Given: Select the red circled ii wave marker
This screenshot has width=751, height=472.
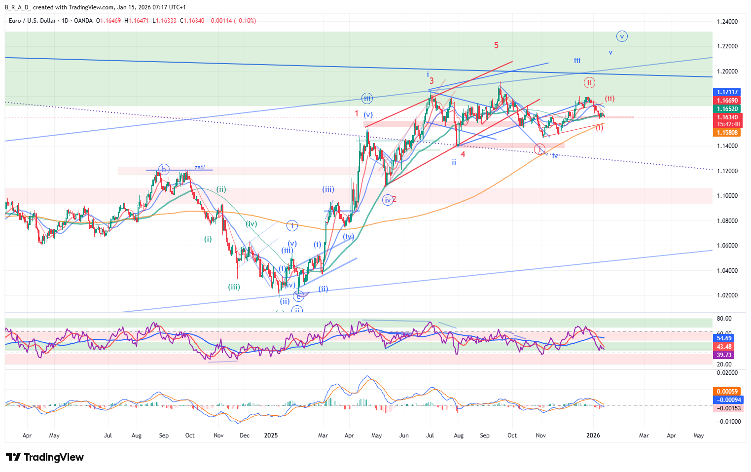Looking at the screenshot, I should click(589, 82).
